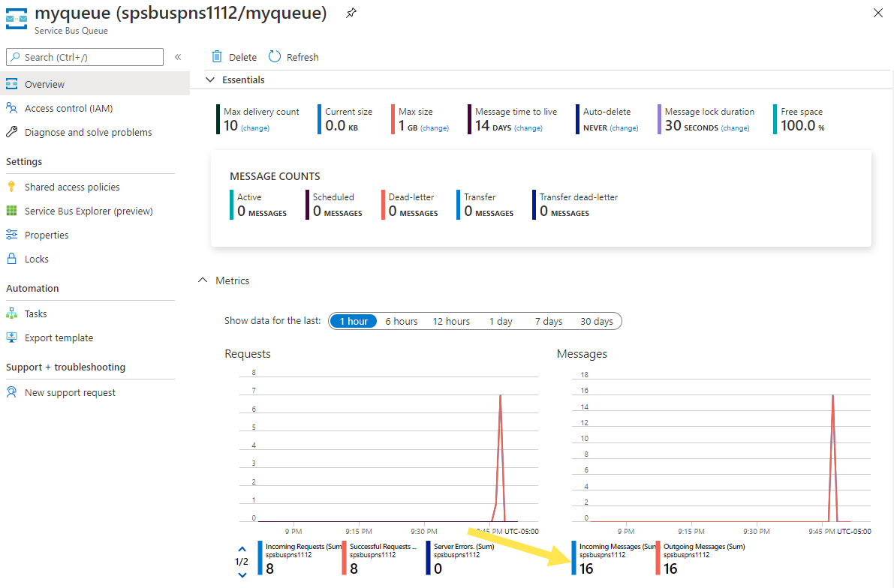Select the 30 days time range
Viewport: 894px width, 588px height.
click(597, 321)
